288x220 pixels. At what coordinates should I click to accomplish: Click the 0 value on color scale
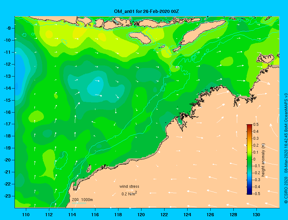pyautogui.click(x=255, y=159)
